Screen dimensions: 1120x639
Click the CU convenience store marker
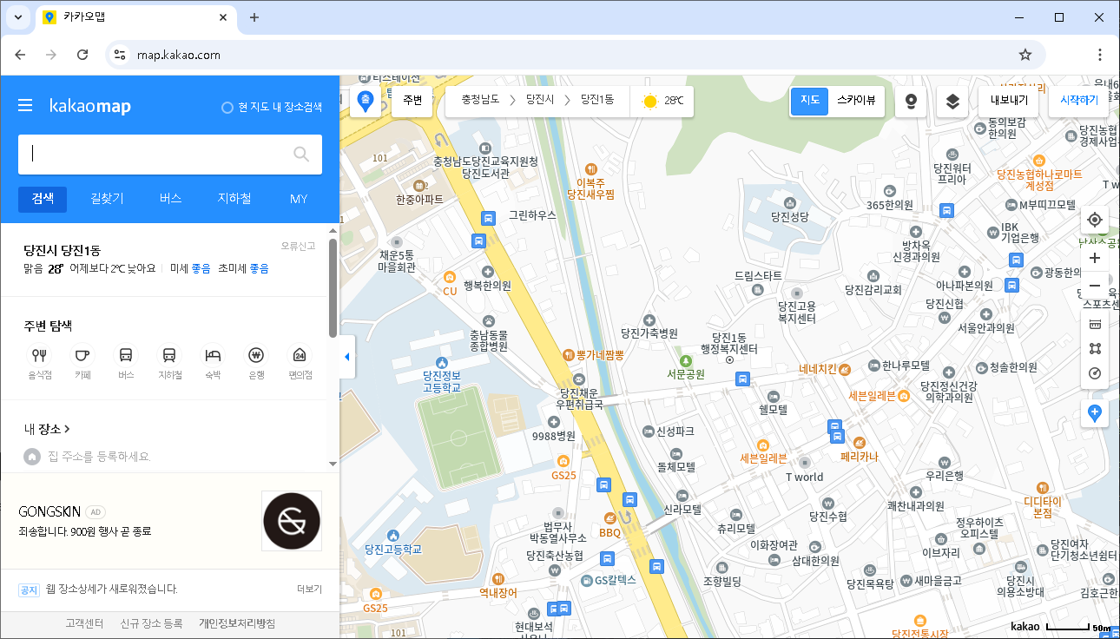(450, 278)
